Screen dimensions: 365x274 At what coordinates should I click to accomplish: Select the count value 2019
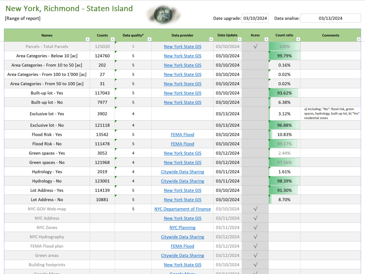[102, 172]
